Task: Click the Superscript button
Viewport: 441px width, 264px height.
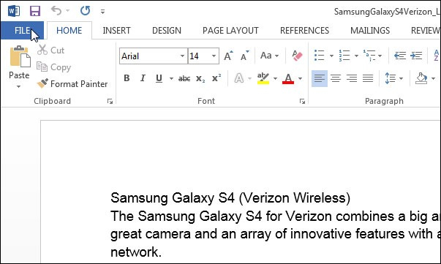Action: 216,78
